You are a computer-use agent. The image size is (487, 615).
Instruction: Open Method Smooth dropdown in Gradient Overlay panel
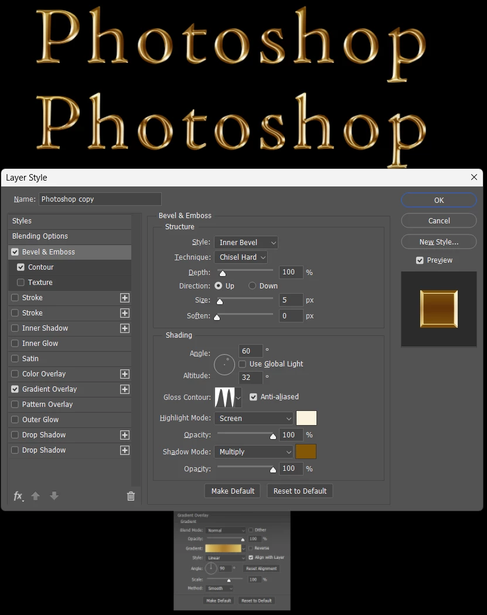[x=220, y=589]
